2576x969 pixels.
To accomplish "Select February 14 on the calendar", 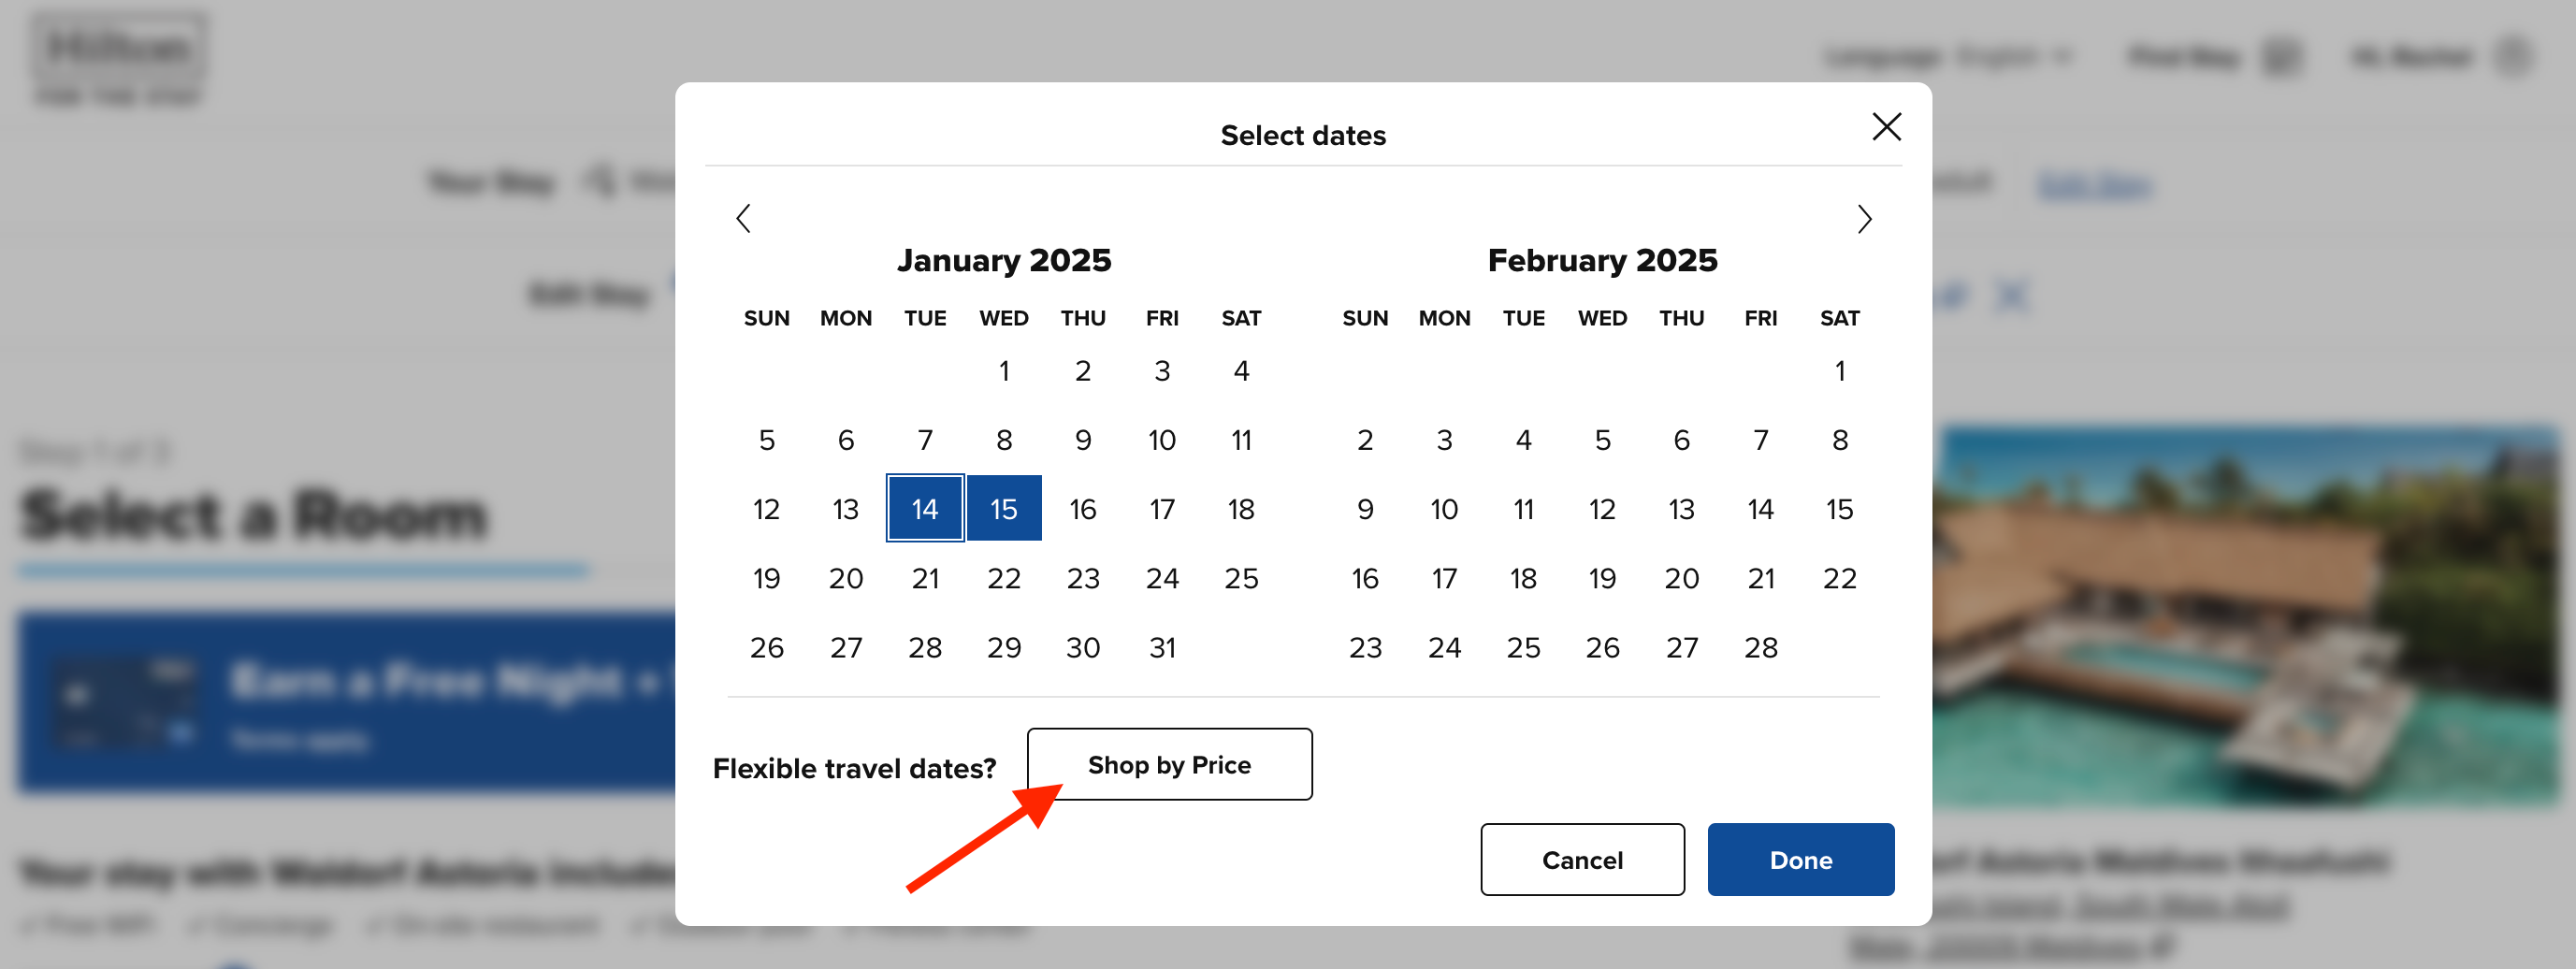I will tap(1760, 509).
